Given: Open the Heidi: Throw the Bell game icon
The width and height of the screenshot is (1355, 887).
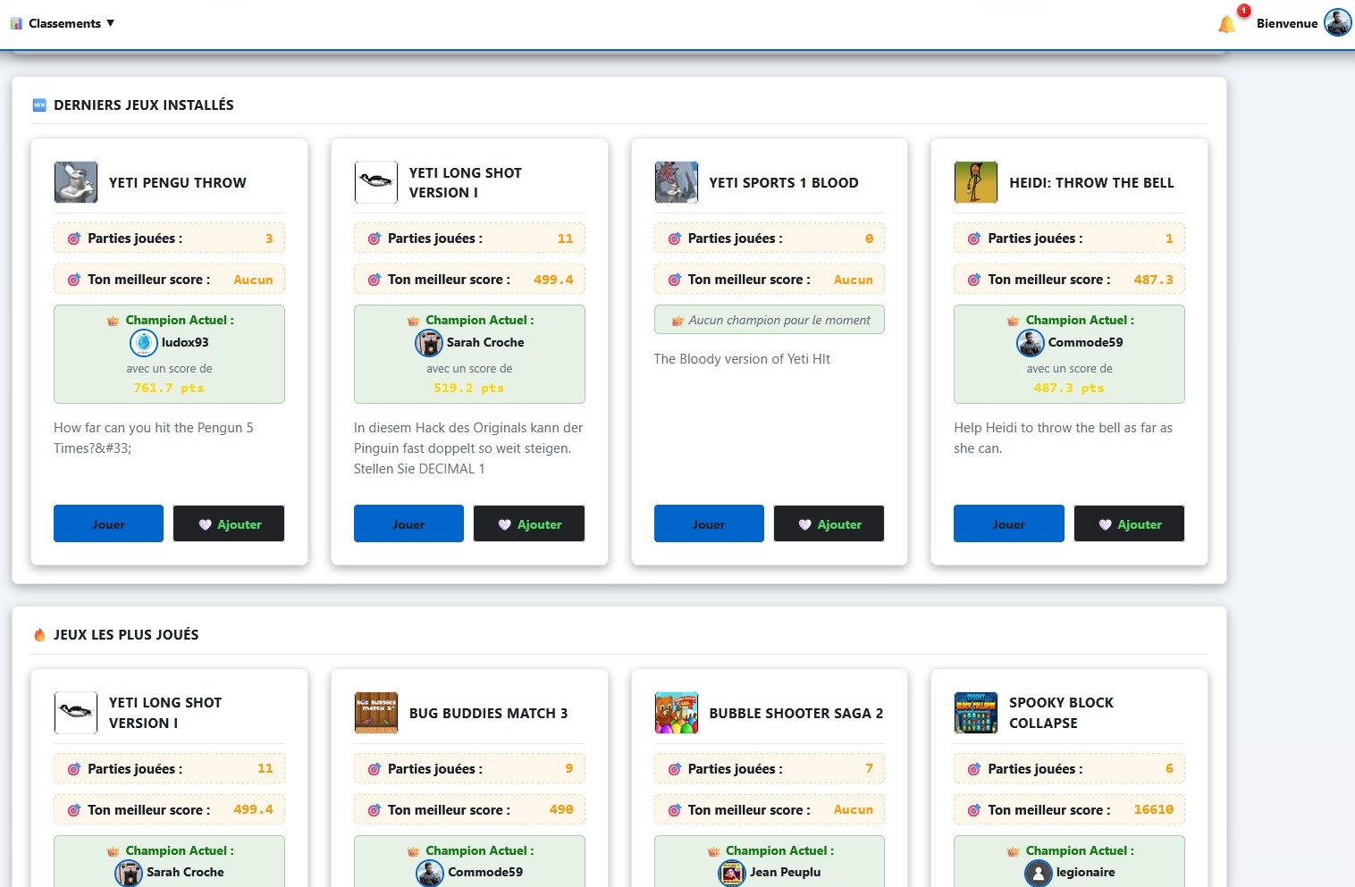Looking at the screenshot, I should (x=976, y=182).
